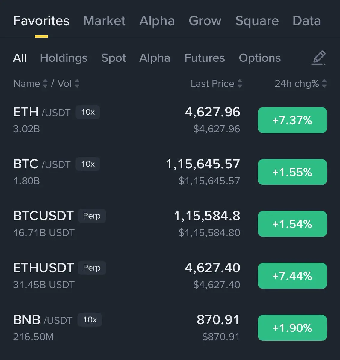
Task: Tap the Perp badge on ETHUSDT
Action: (x=92, y=268)
